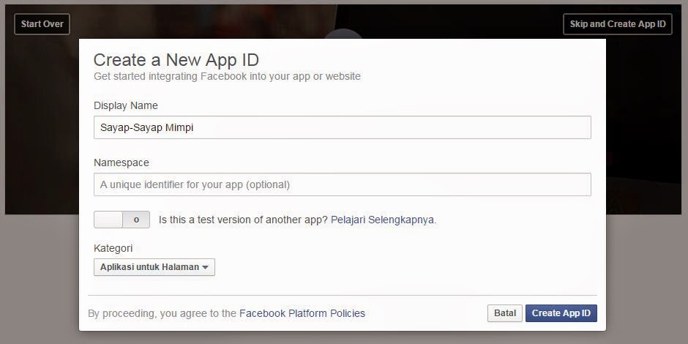This screenshot has width=688, height=344.
Task: Click the Create a New App ID heading
Action: click(x=176, y=60)
